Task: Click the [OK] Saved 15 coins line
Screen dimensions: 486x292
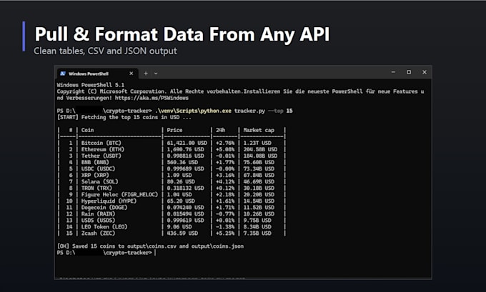Action: point(150,246)
